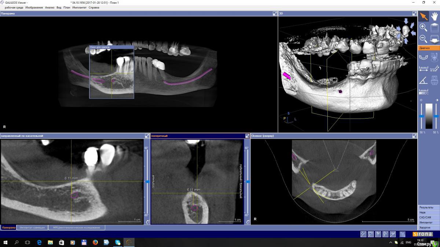Select the angle measurement tool
Viewport: 440px width, 247px height.
pos(423,80)
